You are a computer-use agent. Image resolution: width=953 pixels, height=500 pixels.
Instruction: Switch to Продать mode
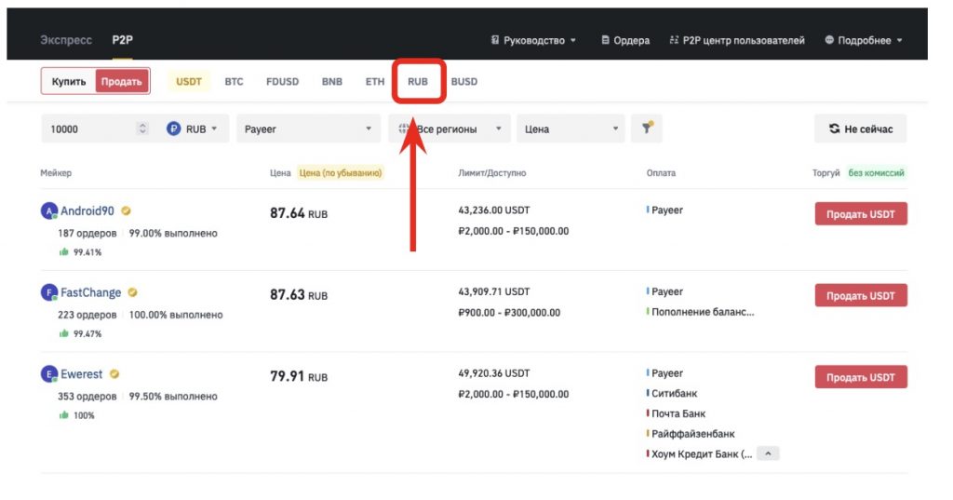coord(122,82)
